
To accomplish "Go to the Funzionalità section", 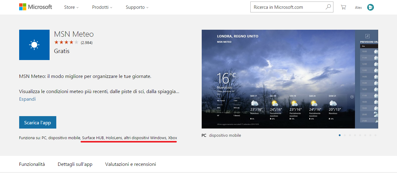I will [x=32, y=164].
